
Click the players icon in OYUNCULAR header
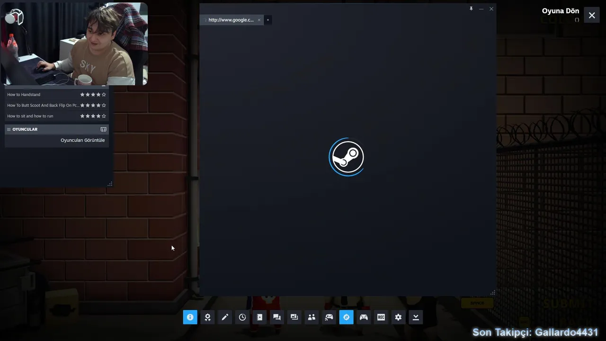pyautogui.click(x=103, y=129)
